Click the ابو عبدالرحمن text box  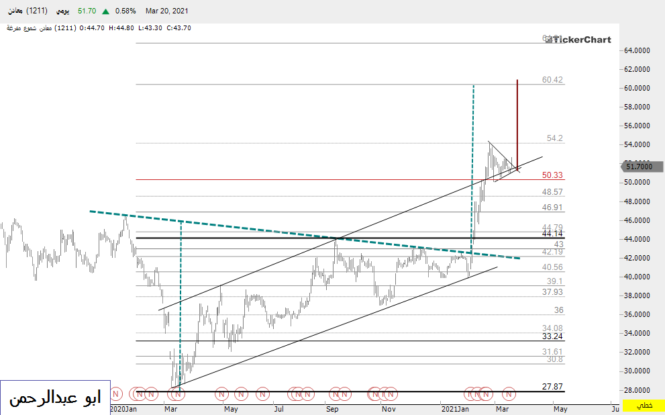tap(55, 398)
